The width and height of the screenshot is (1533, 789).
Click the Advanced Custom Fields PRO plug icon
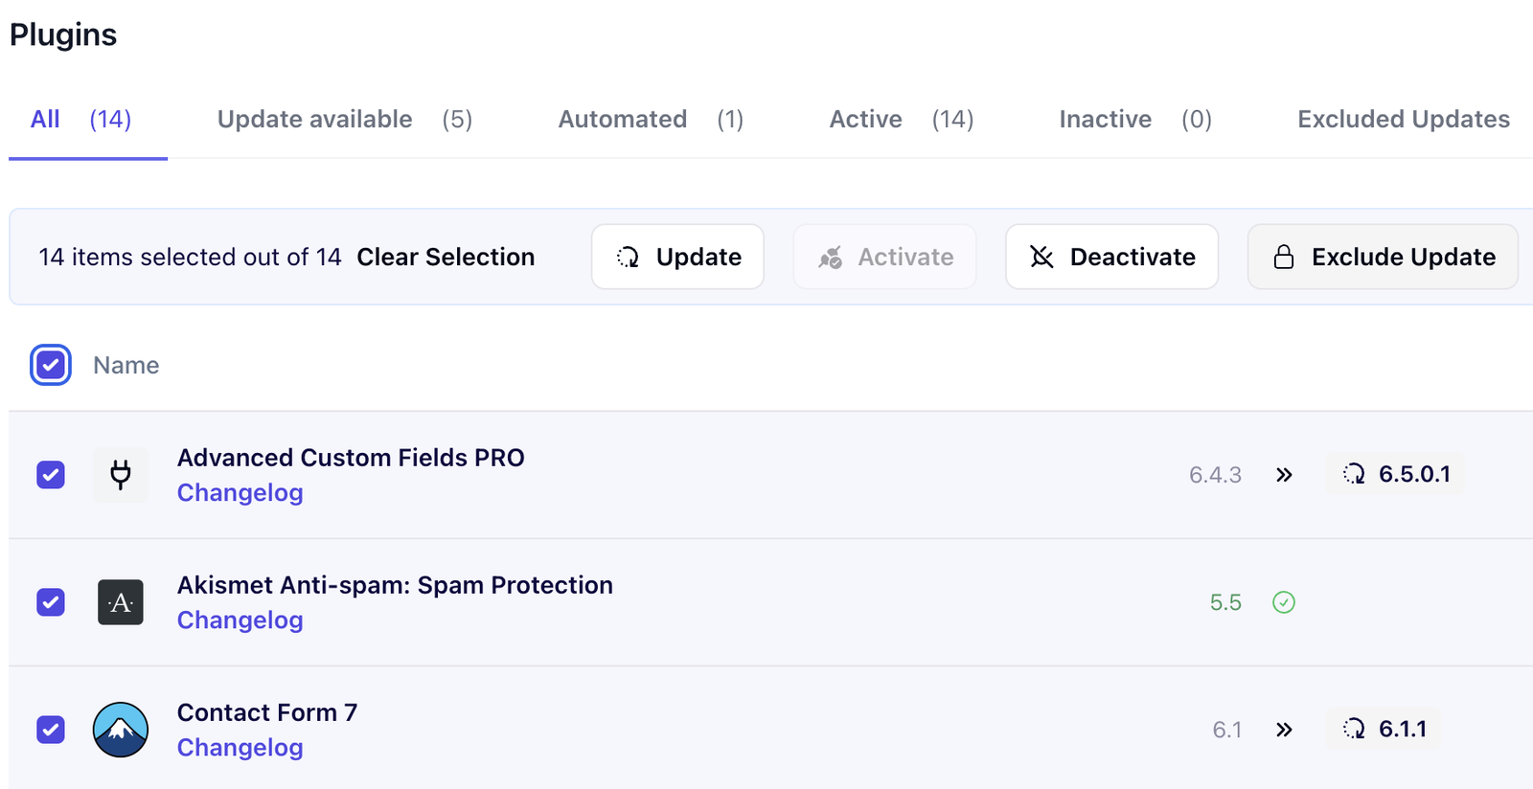click(x=121, y=474)
